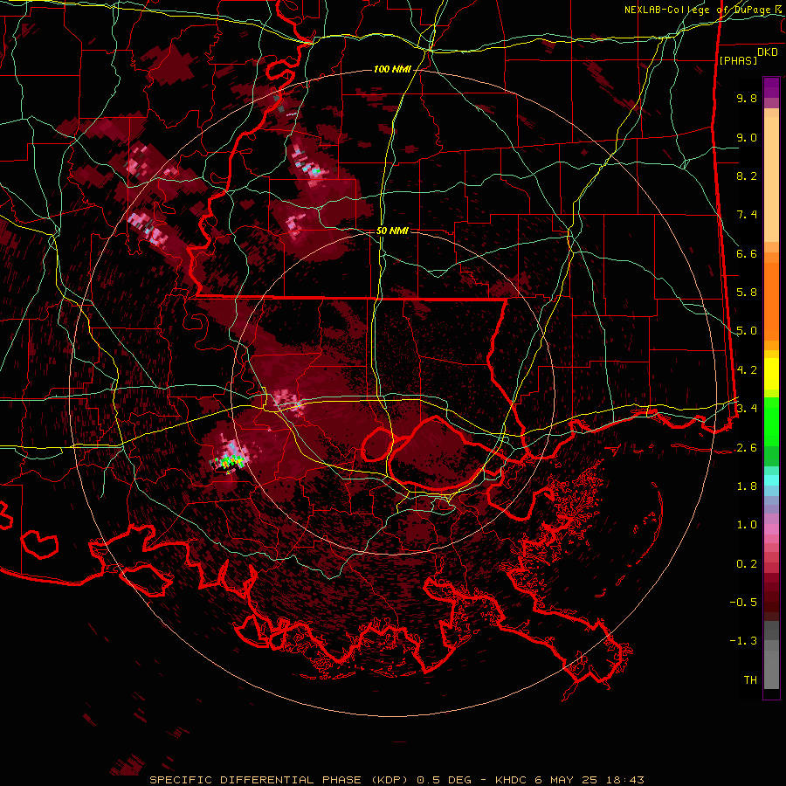Select the 0.2 scale value
This screenshot has height=786, width=786.
click(747, 564)
